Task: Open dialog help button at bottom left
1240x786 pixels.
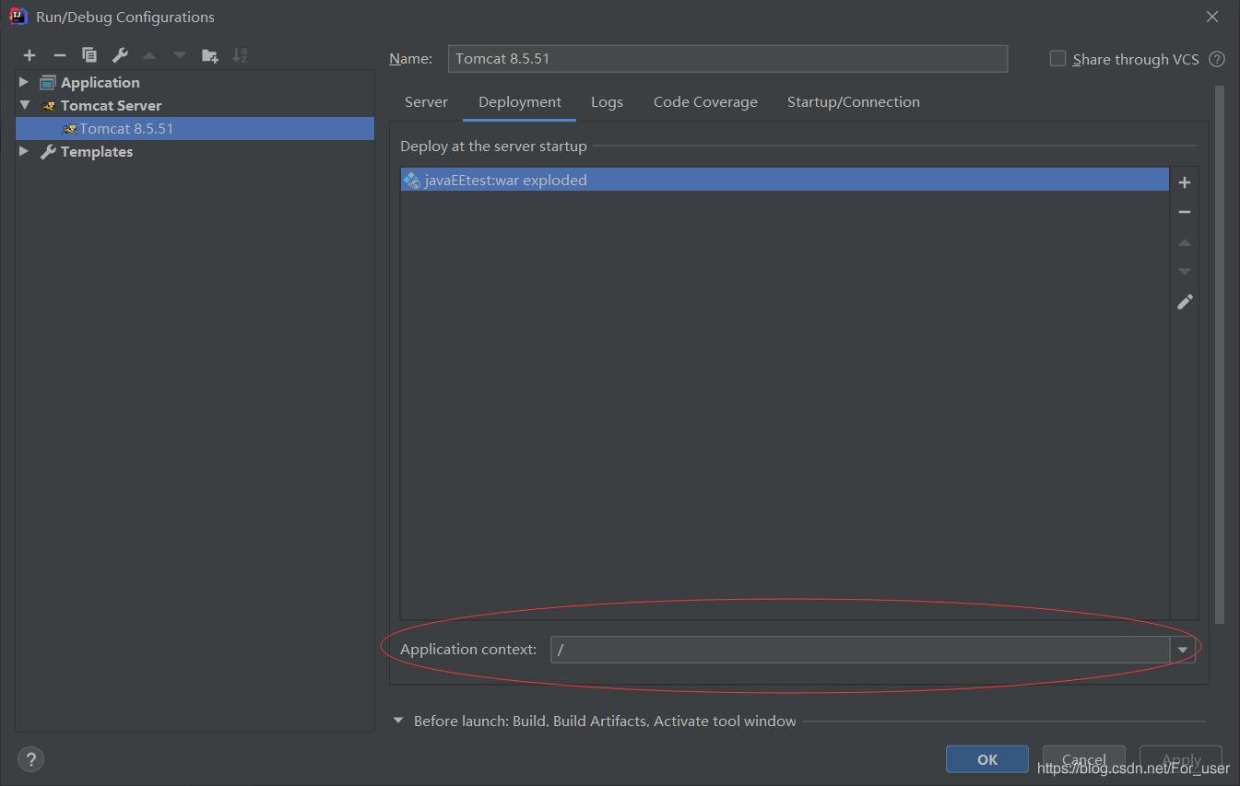Action: [30, 759]
